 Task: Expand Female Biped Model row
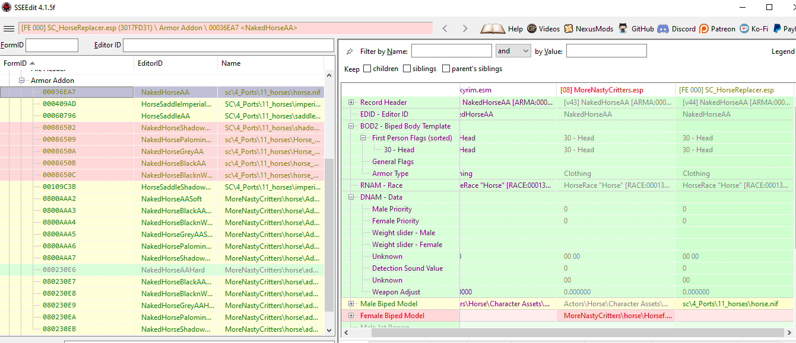click(351, 316)
